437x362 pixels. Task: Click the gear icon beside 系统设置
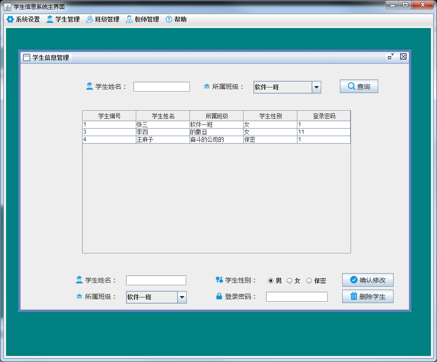[10, 20]
